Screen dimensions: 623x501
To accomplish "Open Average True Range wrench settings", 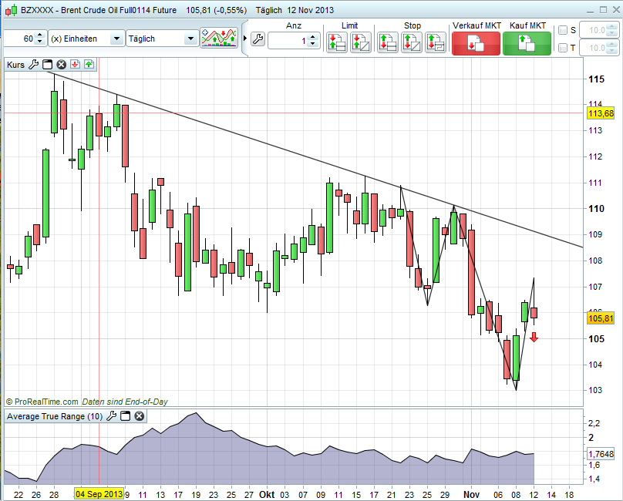I will [111, 416].
